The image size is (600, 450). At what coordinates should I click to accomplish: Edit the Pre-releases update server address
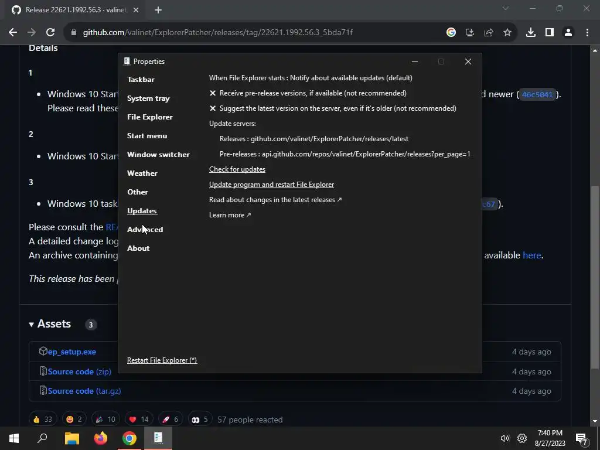345,154
